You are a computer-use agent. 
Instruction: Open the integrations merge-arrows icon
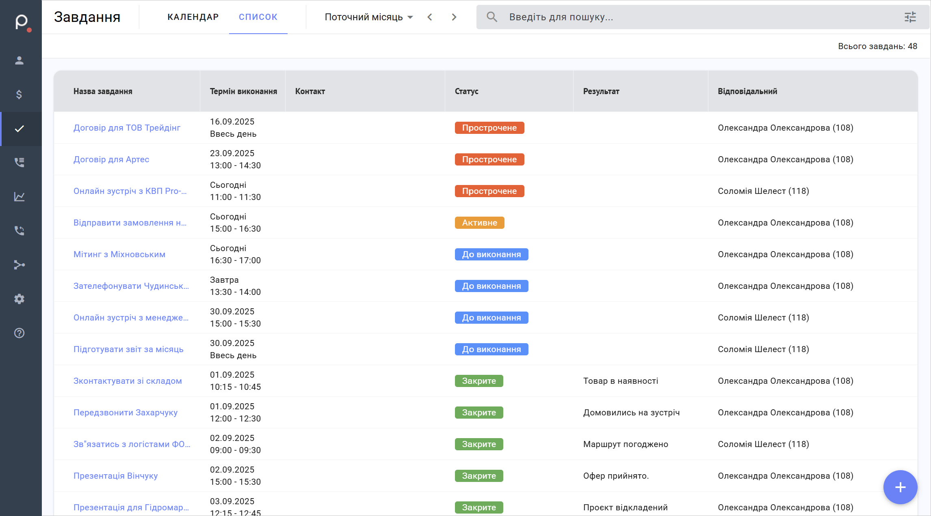(x=19, y=265)
